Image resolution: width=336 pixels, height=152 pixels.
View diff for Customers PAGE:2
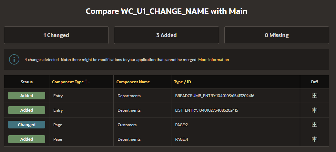pyautogui.click(x=314, y=125)
